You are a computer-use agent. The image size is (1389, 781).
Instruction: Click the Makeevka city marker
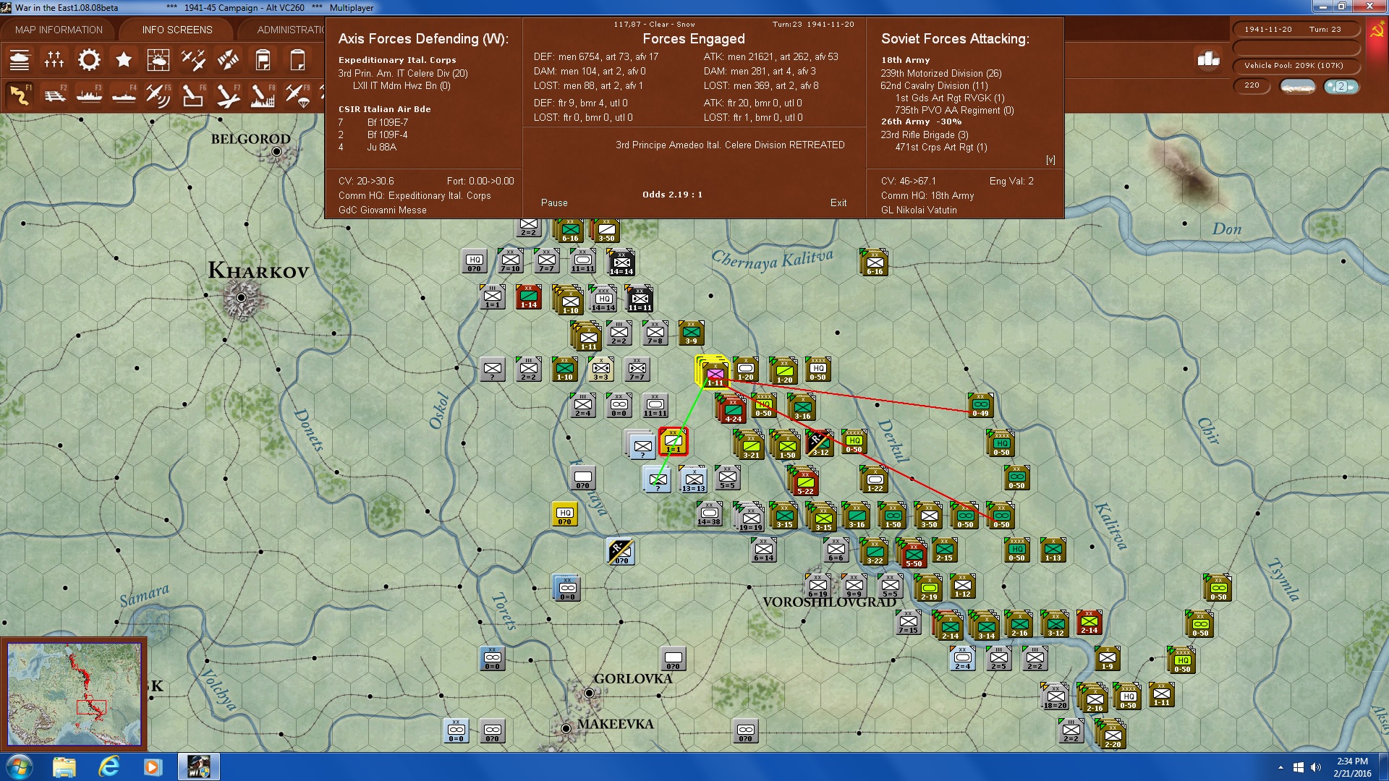(x=566, y=728)
